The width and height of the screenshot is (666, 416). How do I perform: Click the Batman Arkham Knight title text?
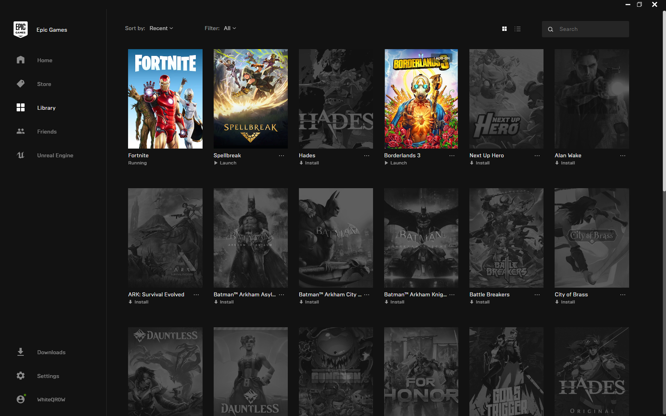click(x=415, y=294)
